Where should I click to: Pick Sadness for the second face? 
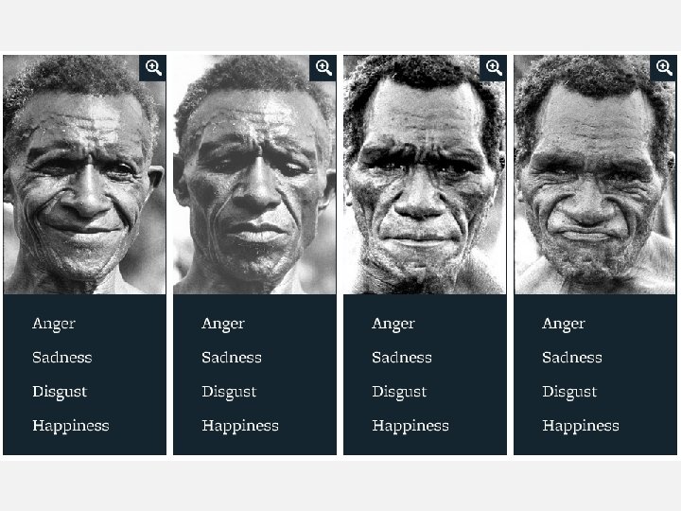click(232, 358)
